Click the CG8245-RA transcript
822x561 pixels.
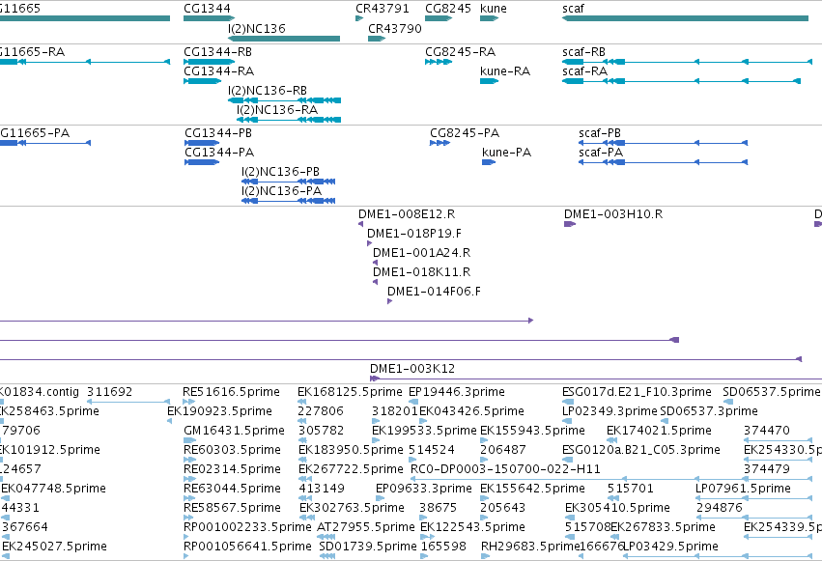tap(439, 62)
